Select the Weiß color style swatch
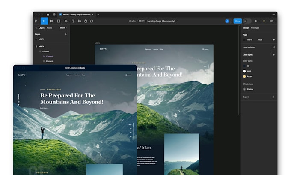 point(244,71)
